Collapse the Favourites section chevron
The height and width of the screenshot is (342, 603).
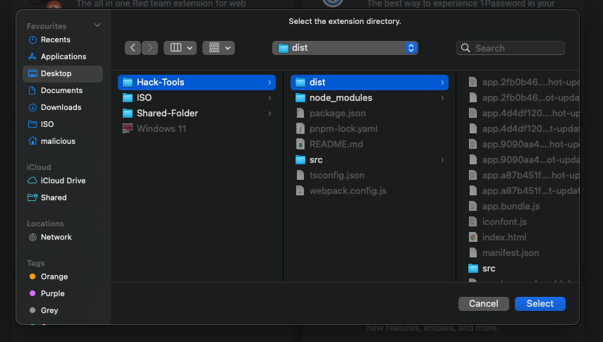tap(97, 26)
